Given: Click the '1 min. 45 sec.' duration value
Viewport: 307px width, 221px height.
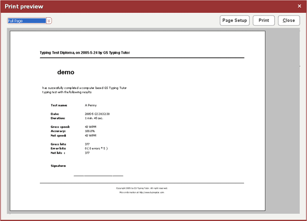Looking at the screenshot, I should coord(94,118).
